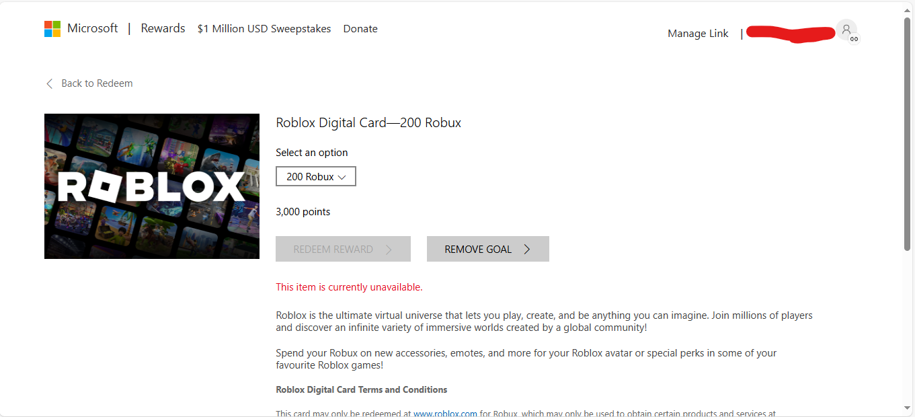
Task: Click the Roblox card thumbnail image
Action: [152, 186]
